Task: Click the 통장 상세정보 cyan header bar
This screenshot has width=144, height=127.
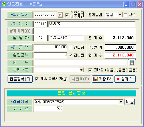Action: 72,93
